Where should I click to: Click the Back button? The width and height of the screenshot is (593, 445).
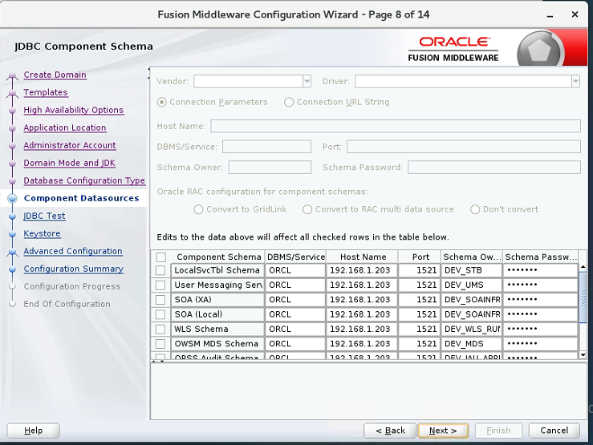390,431
